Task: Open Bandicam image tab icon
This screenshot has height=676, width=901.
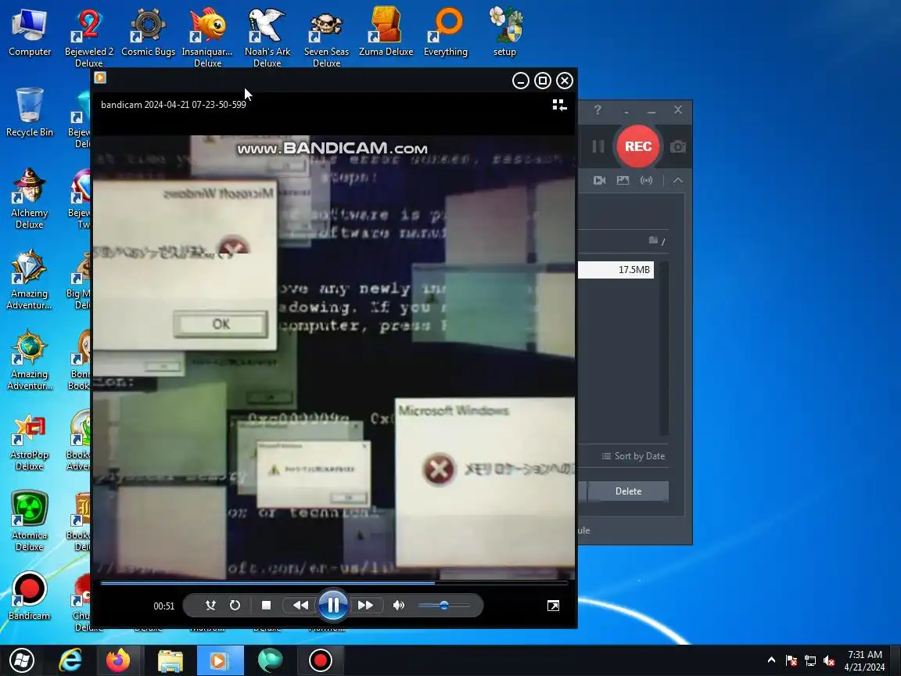Action: [x=623, y=181]
